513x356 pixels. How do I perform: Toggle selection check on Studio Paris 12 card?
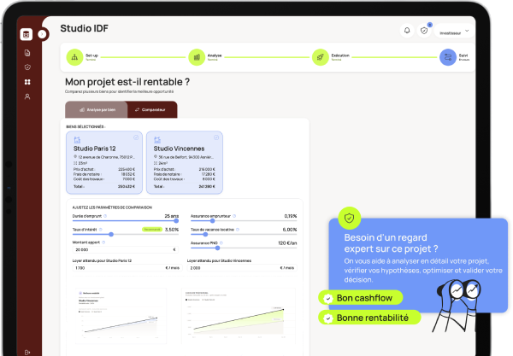[x=135, y=137]
